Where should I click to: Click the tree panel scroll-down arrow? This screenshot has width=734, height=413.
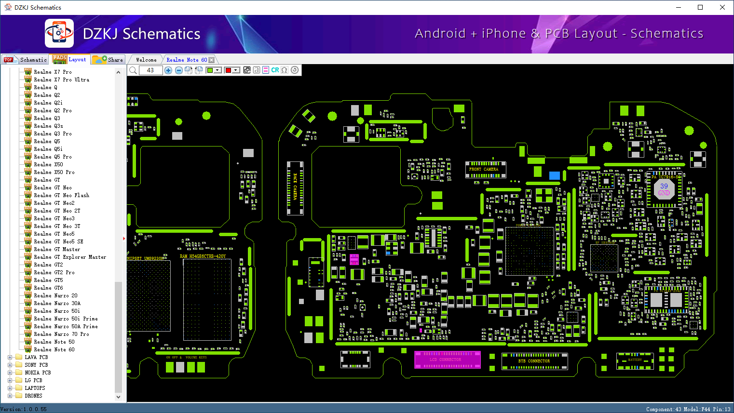point(118,397)
